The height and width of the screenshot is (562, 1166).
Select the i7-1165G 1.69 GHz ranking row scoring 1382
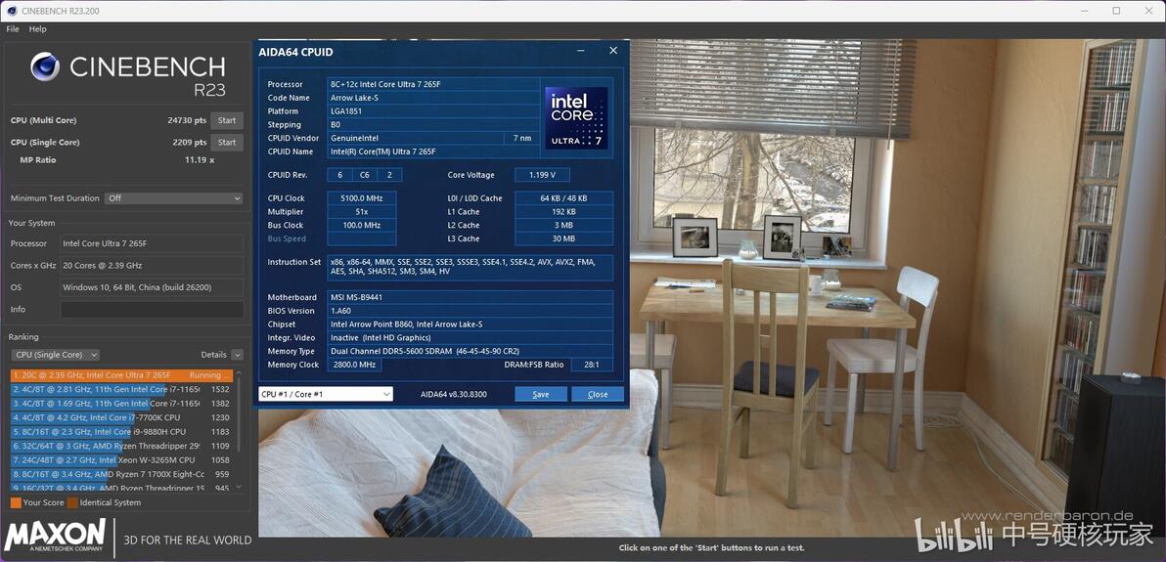[122, 404]
